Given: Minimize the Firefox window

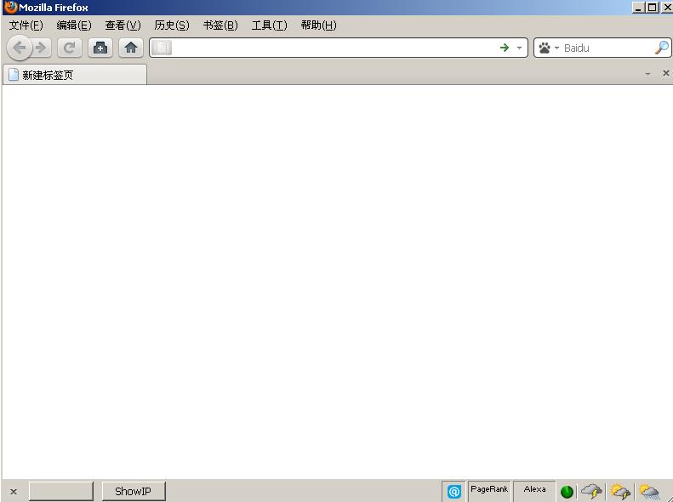Looking at the screenshot, I should pos(638,8).
